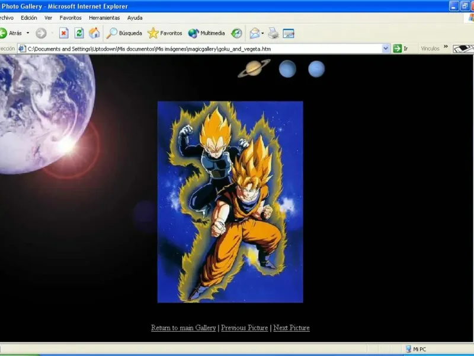Click the Forward arrow button
The image size is (474, 356).
41,33
